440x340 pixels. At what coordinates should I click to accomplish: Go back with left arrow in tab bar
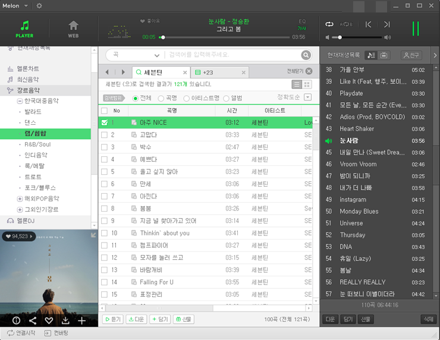pyautogui.click(x=107, y=72)
